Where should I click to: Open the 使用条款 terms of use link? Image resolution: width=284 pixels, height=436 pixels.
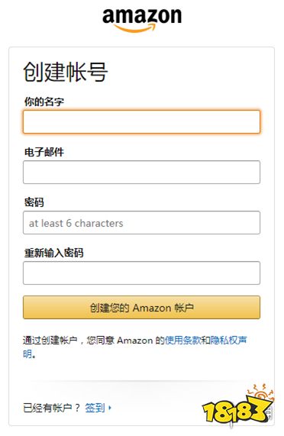(183, 341)
